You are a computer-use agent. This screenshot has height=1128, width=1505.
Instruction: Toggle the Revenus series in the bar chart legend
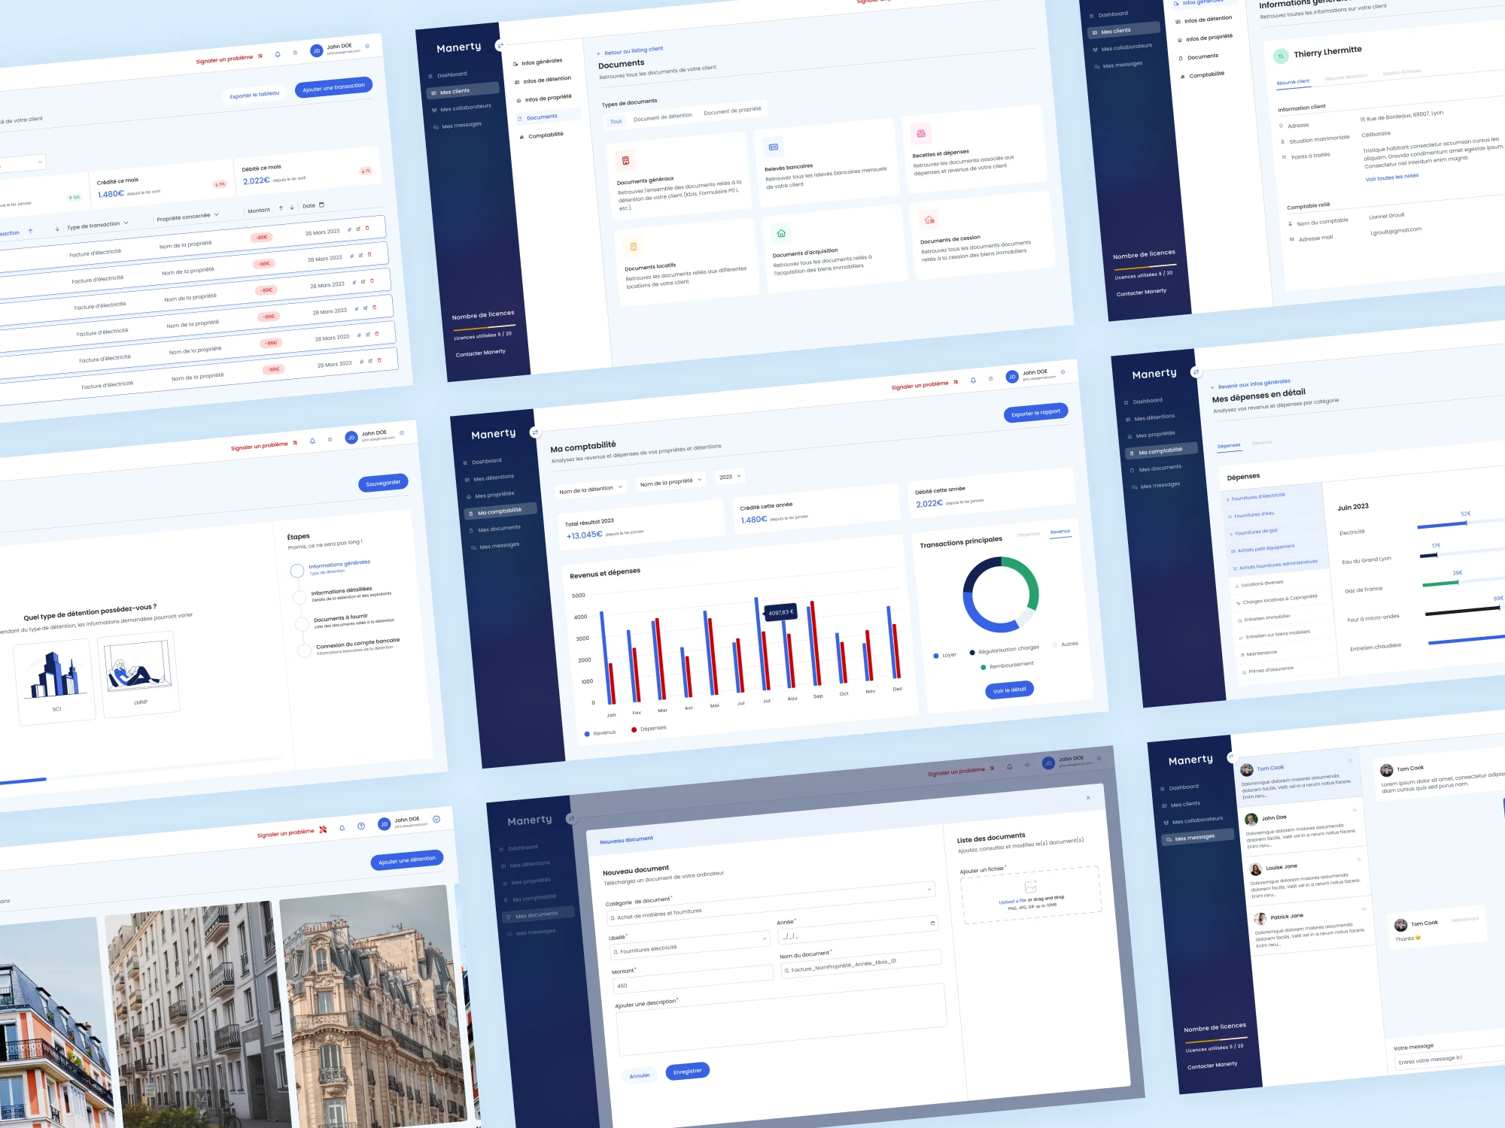click(x=600, y=733)
